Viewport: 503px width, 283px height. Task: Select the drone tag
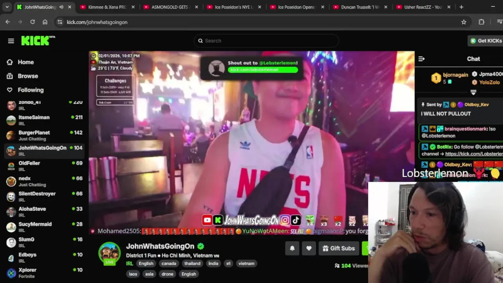click(167, 274)
